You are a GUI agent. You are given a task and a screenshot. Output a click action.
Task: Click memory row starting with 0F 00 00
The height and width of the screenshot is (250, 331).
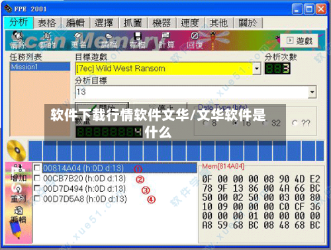tap(261, 179)
